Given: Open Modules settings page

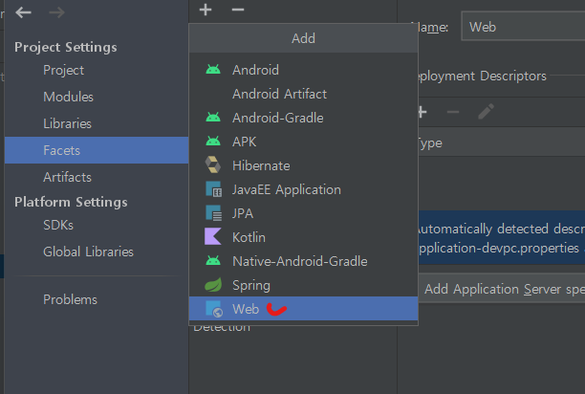Looking at the screenshot, I should pyautogui.click(x=97, y=97).
